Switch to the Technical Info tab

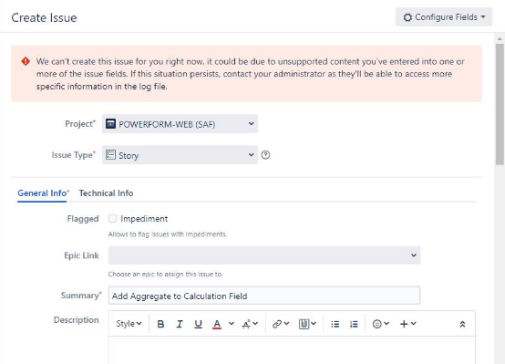point(106,193)
